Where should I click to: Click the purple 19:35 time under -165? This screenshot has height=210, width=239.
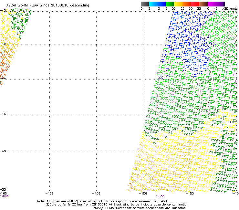coord(4,196)
